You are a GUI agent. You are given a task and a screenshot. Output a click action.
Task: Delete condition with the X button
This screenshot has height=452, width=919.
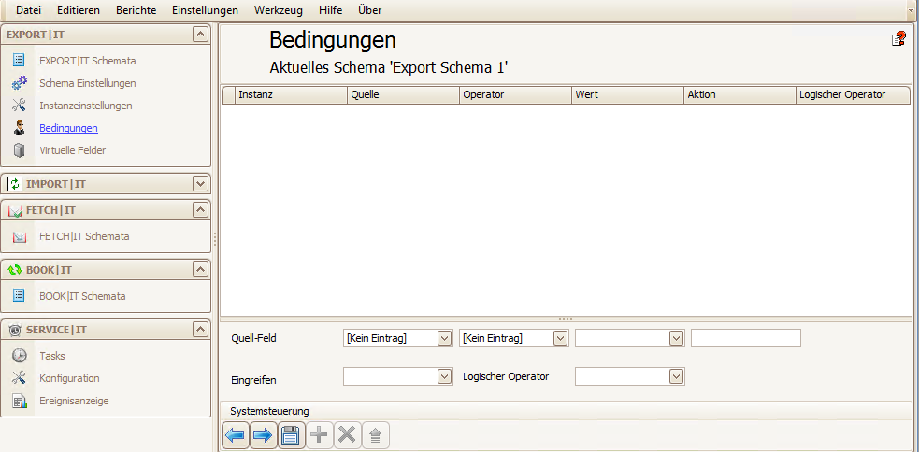(x=348, y=435)
